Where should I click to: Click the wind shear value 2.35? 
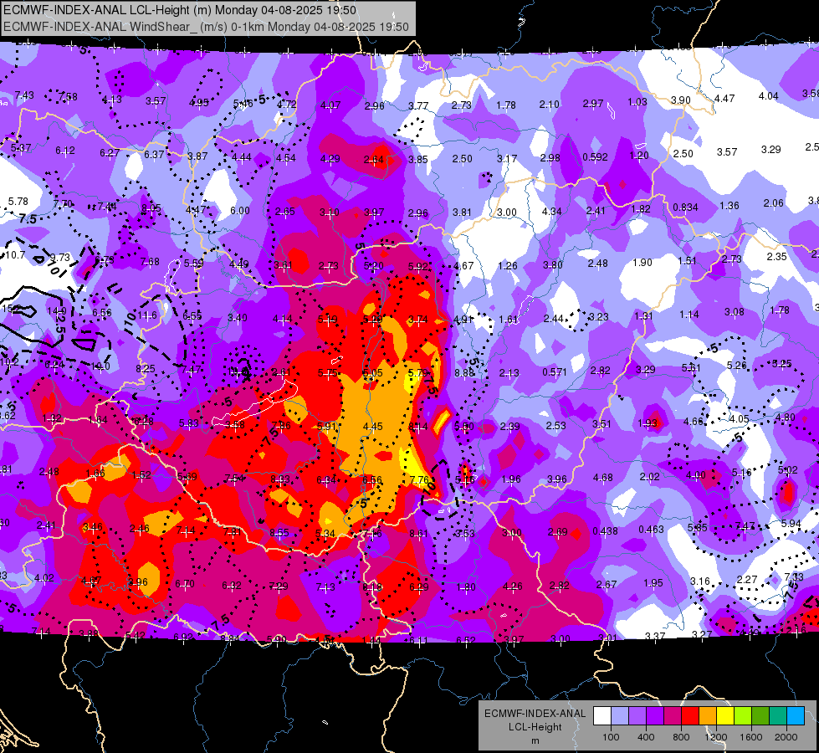776,256
